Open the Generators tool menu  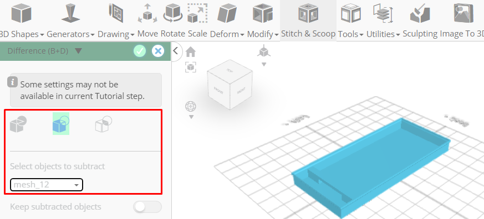pos(70,20)
